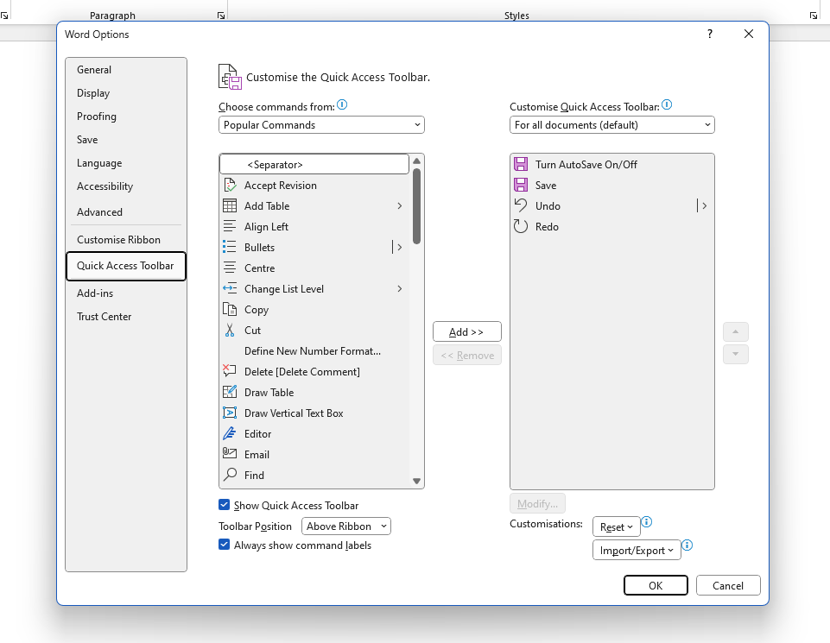Click the Centre alignment icon

pos(230,268)
